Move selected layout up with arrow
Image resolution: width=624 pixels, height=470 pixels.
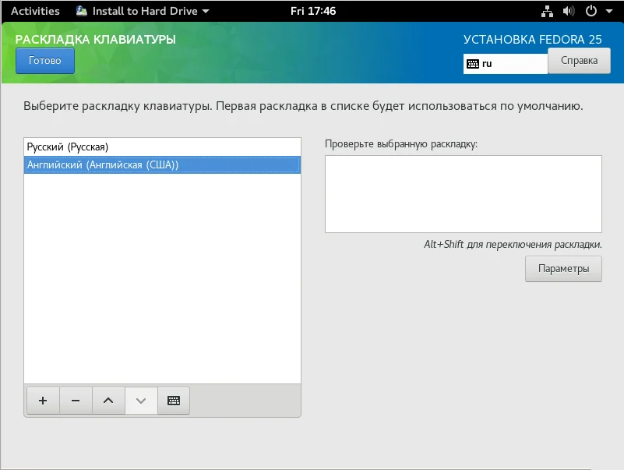coord(108,401)
